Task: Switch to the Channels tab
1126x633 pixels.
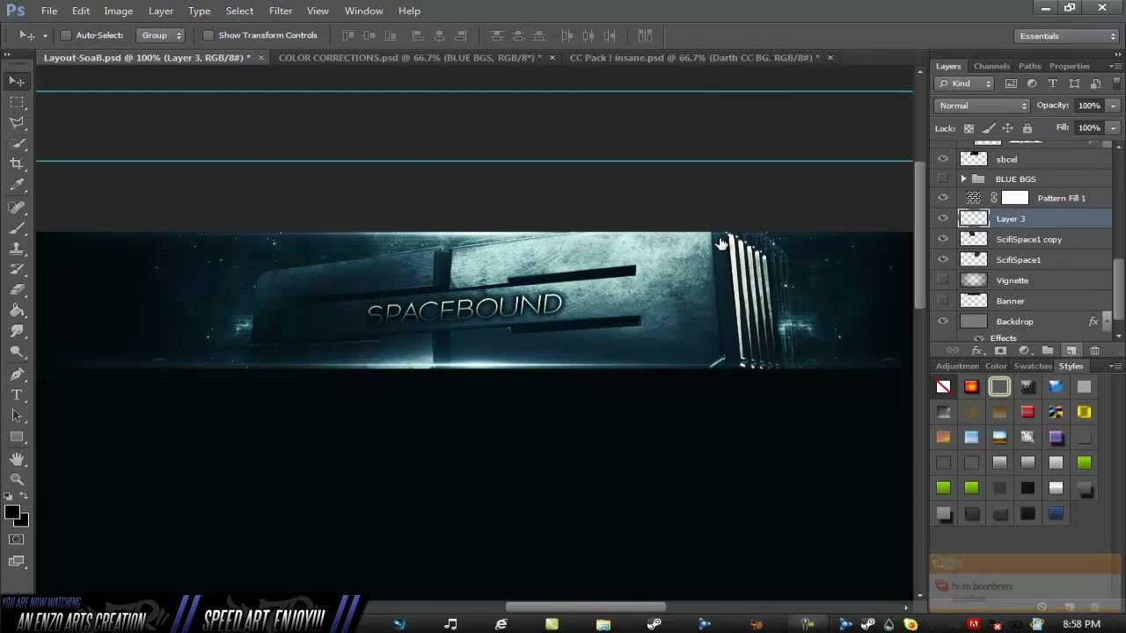Action: point(991,66)
